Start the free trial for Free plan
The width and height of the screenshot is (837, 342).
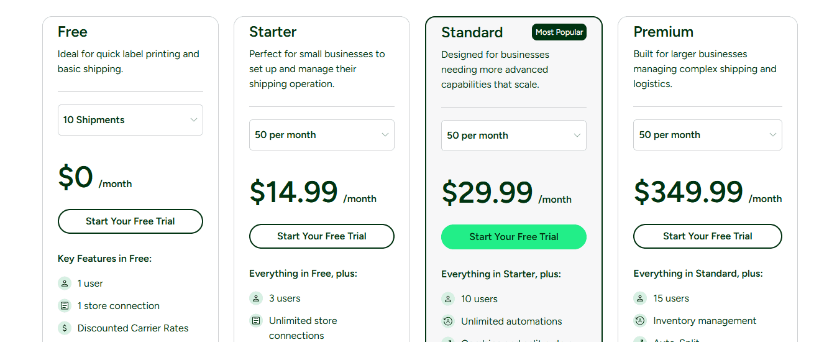click(x=130, y=221)
